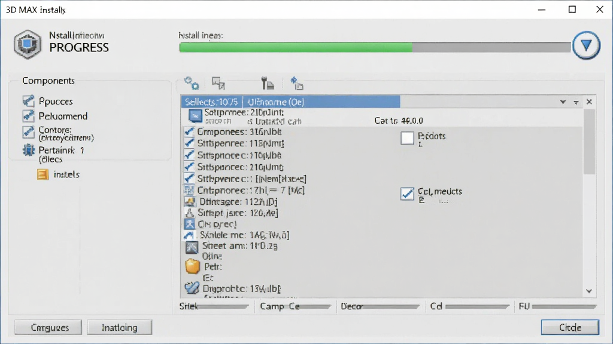Click the list header pin arrow
Image resolution: width=613 pixels, height=344 pixels.
coord(576,102)
